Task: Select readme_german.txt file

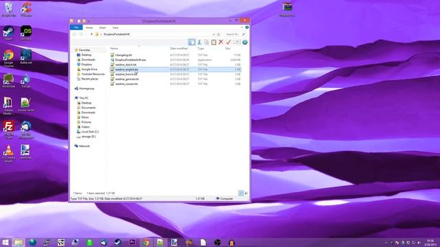Action: tap(126, 79)
